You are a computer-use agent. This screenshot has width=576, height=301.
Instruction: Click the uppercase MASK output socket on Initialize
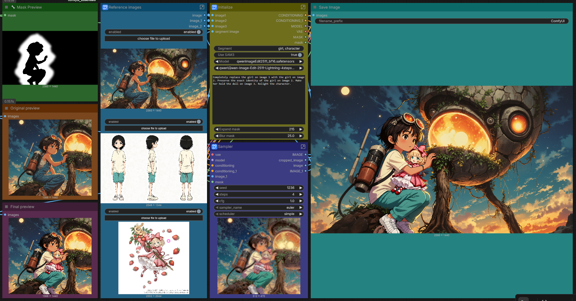coord(306,37)
